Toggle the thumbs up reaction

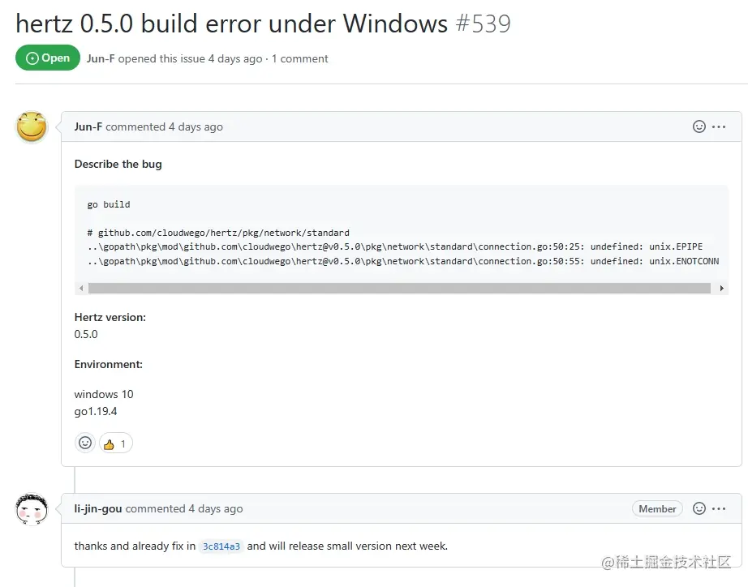tap(115, 444)
